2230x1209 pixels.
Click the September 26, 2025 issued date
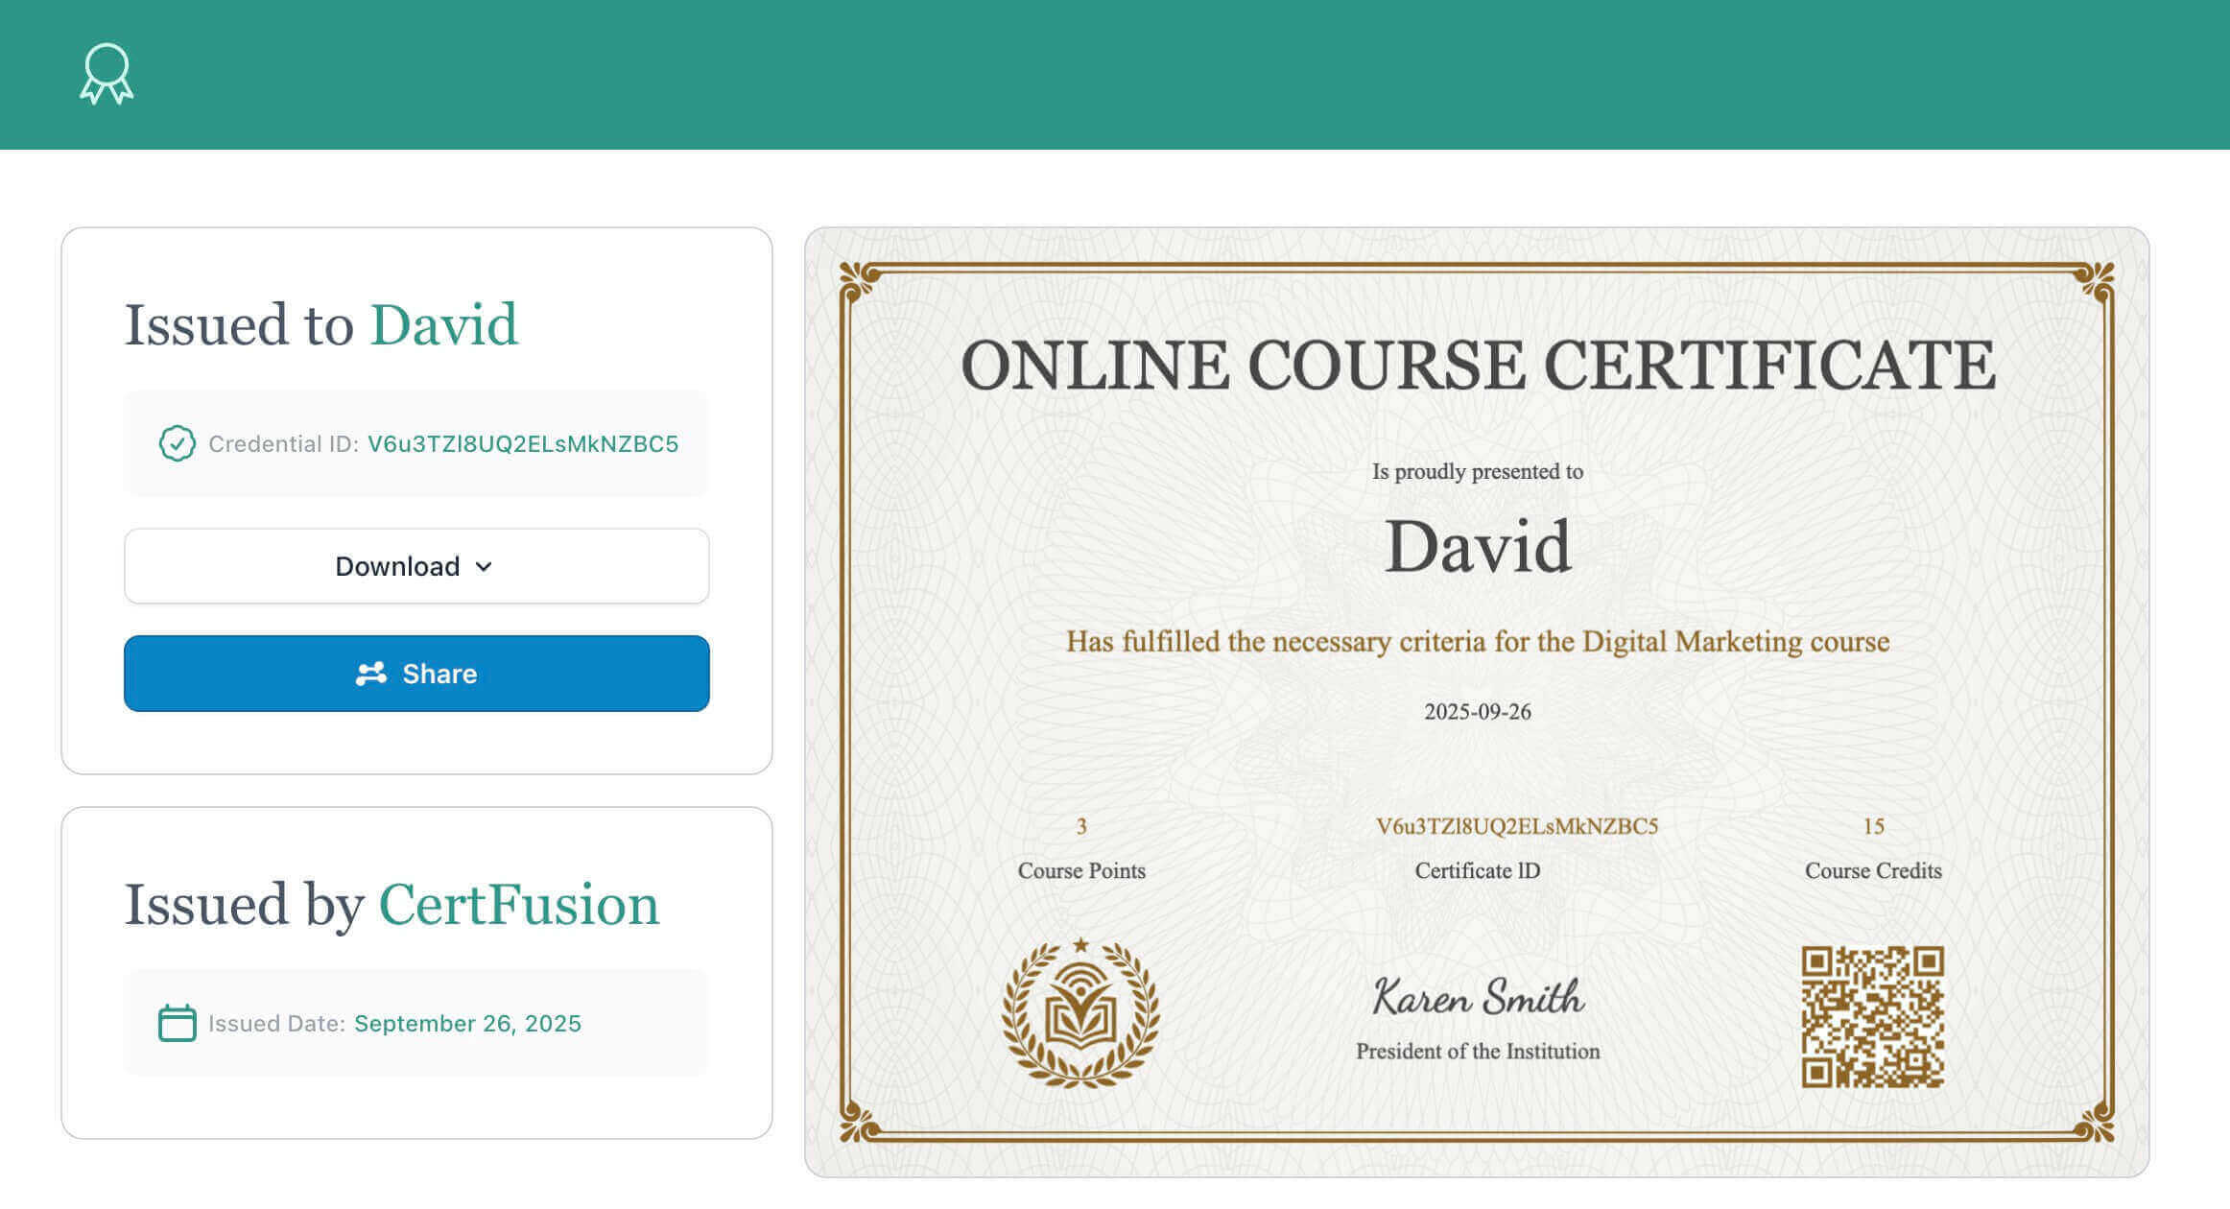pyautogui.click(x=467, y=1023)
